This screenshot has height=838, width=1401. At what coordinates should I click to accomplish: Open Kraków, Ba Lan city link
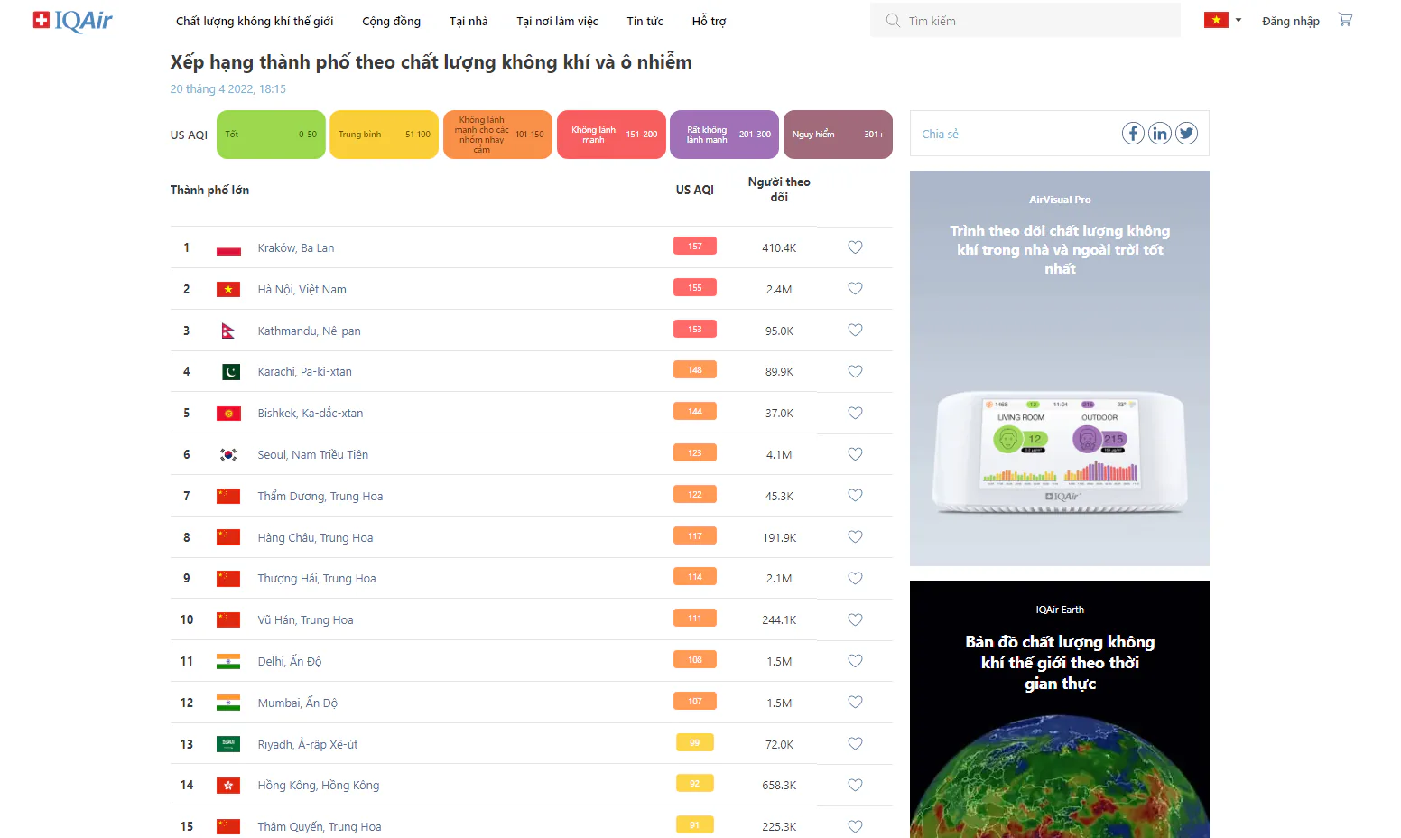[x=296, y=247]
